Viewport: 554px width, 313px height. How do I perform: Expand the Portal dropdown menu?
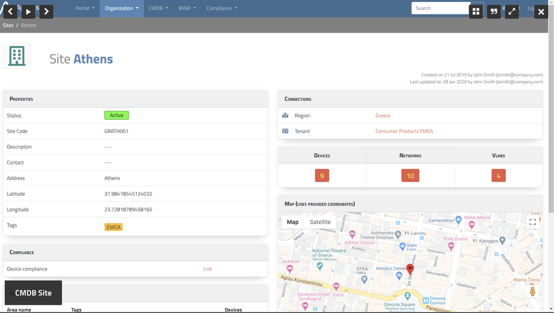tap(85, 8)
